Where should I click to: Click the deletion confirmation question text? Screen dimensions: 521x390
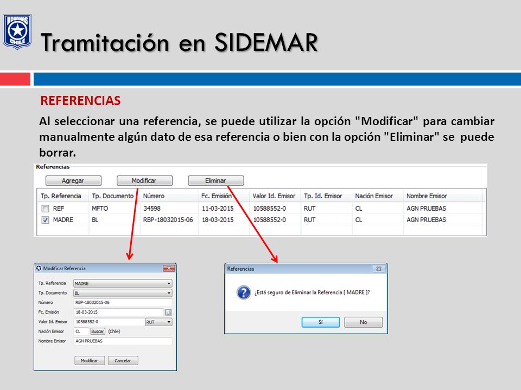tap(312, 292)
